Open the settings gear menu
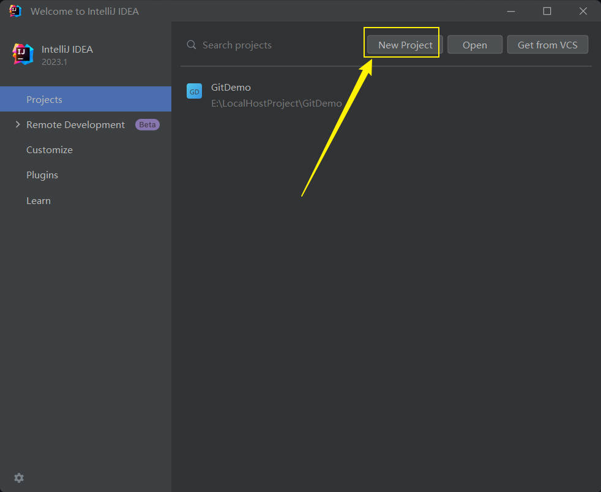 (19, 478)
